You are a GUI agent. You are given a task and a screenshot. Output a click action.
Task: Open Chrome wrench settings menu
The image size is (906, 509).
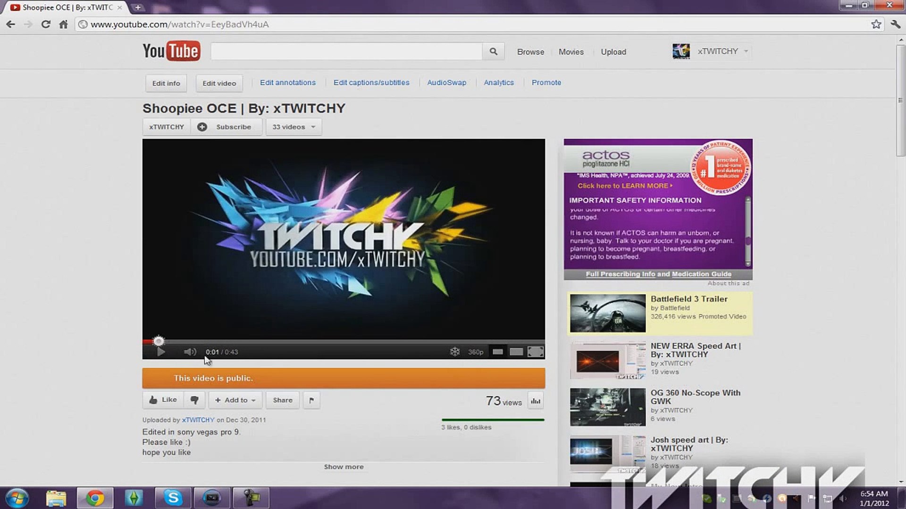(895, 24)
